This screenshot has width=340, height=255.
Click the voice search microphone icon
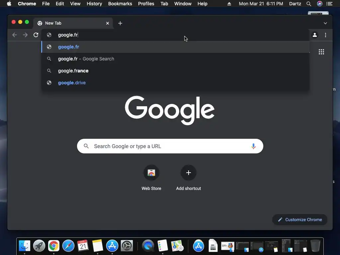pyautogui.click(x=253, y=146)
